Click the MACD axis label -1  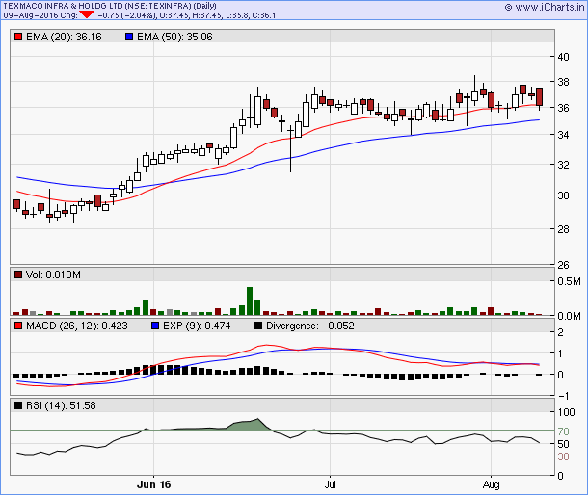tap(563, 396)
